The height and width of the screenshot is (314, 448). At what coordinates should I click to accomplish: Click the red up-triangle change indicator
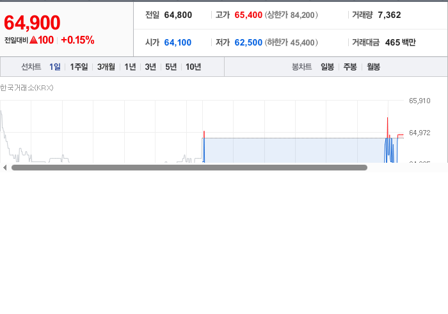point(34,40)
